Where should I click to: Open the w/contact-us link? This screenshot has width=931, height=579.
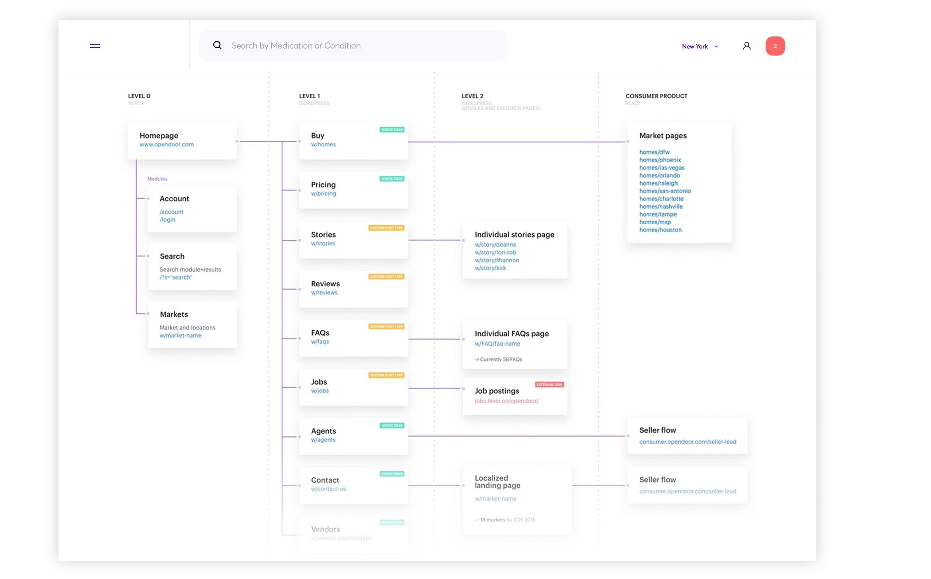point(328,489)
